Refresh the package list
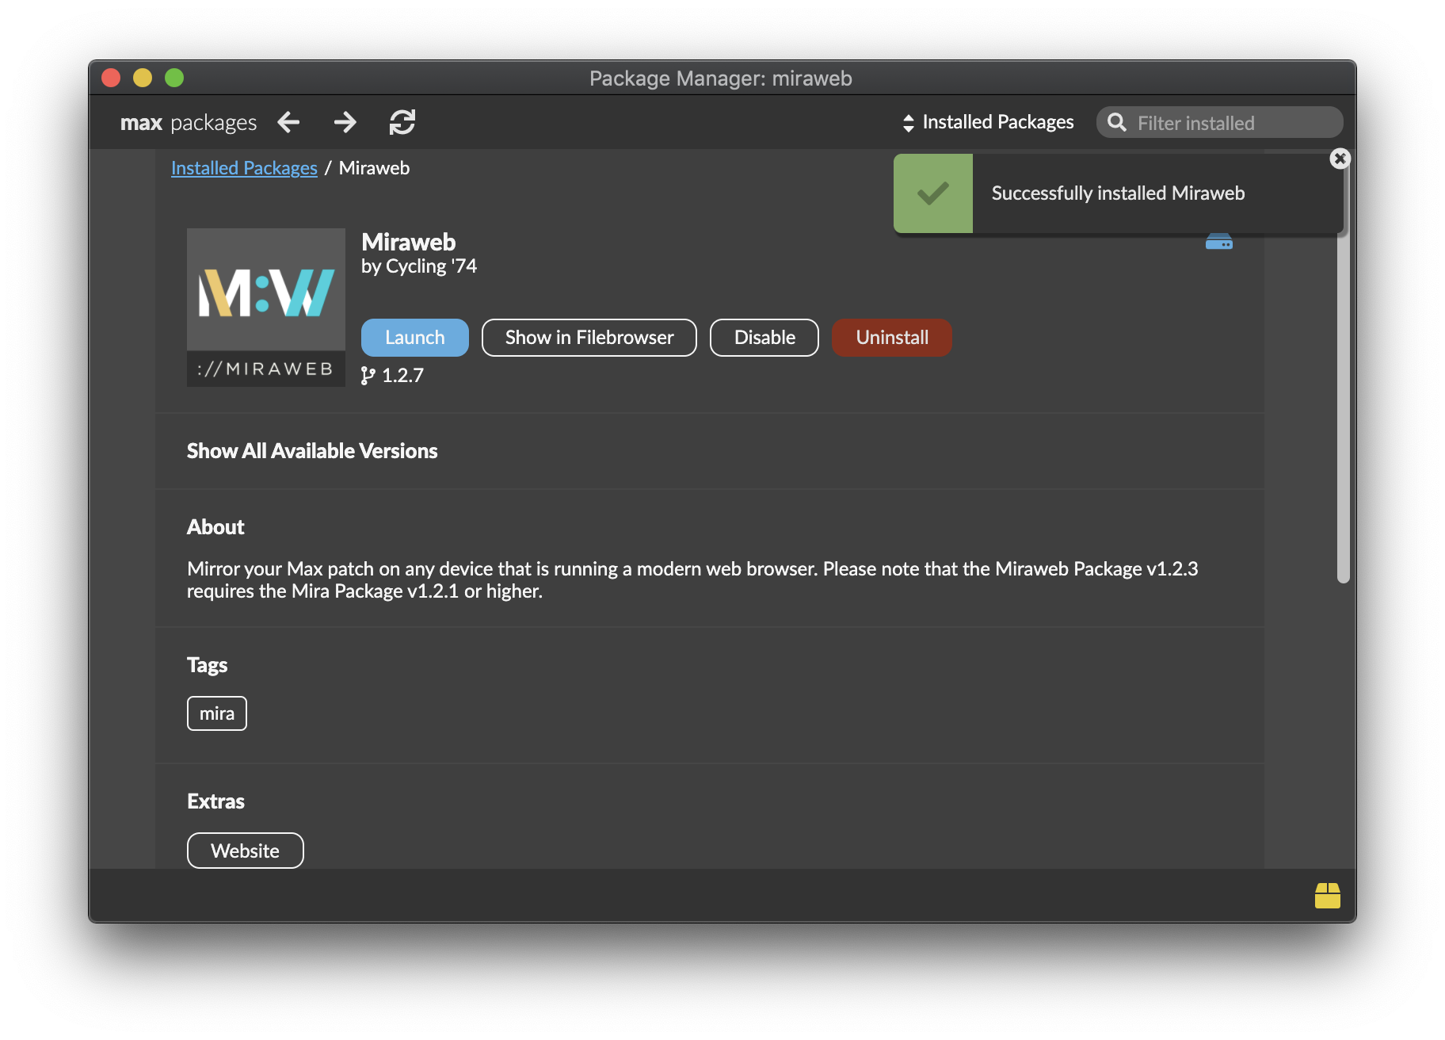The width and height of the screenshot is (1445, 1040). 402,122
